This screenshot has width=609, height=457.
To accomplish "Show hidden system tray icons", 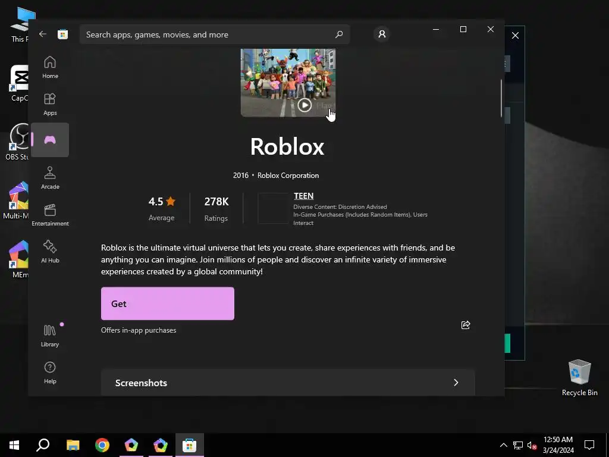I will (503, 445).
